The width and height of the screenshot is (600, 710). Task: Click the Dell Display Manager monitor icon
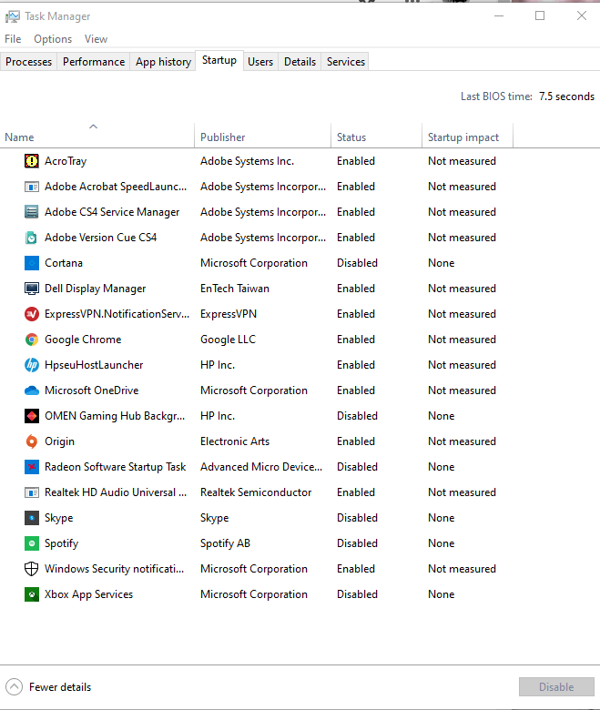[31, 289]
